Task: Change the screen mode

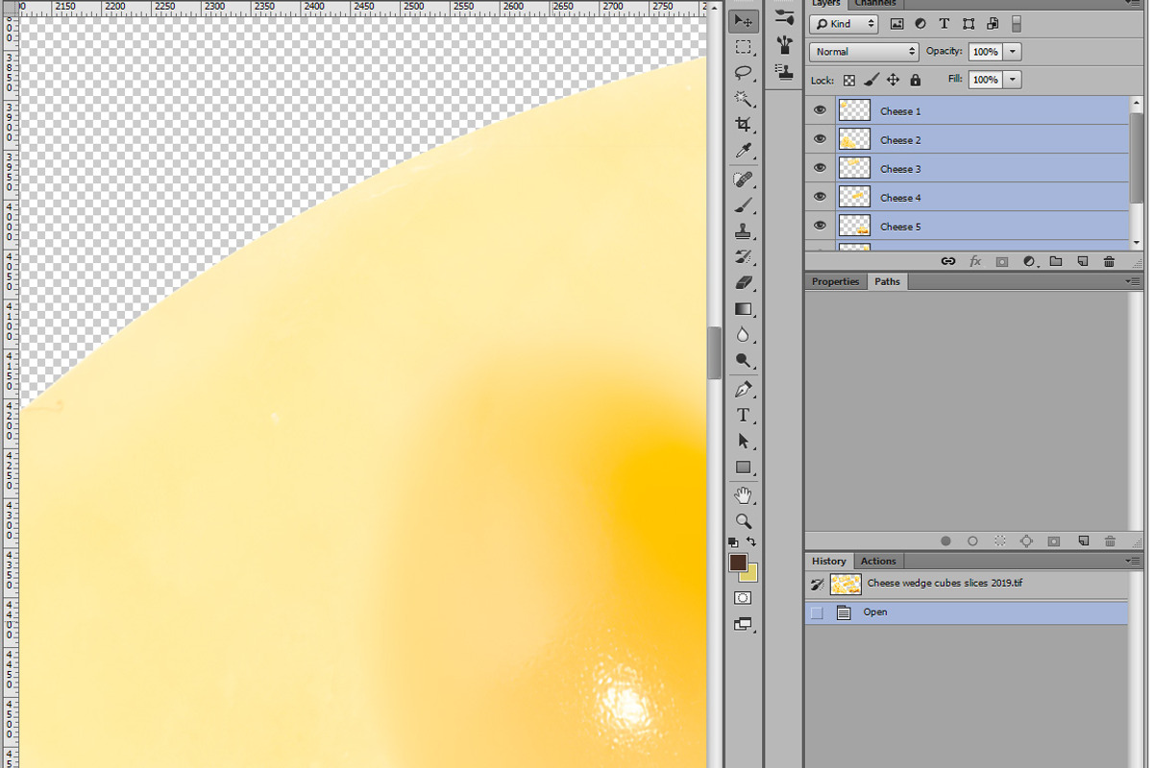Action: tap(743, 624)
